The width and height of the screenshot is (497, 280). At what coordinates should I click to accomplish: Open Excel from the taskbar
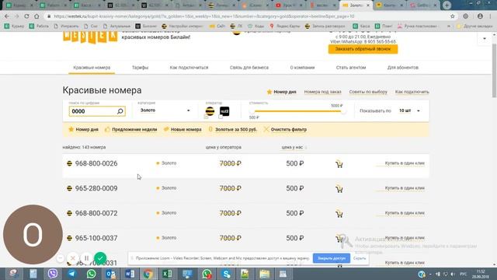point(168,274)
